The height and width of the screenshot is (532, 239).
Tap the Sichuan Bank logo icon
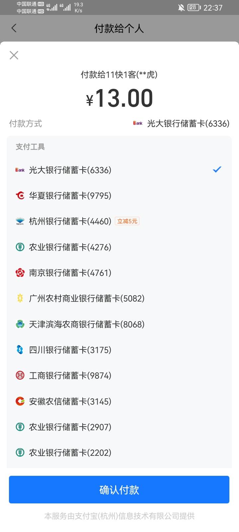pos(20,350)
